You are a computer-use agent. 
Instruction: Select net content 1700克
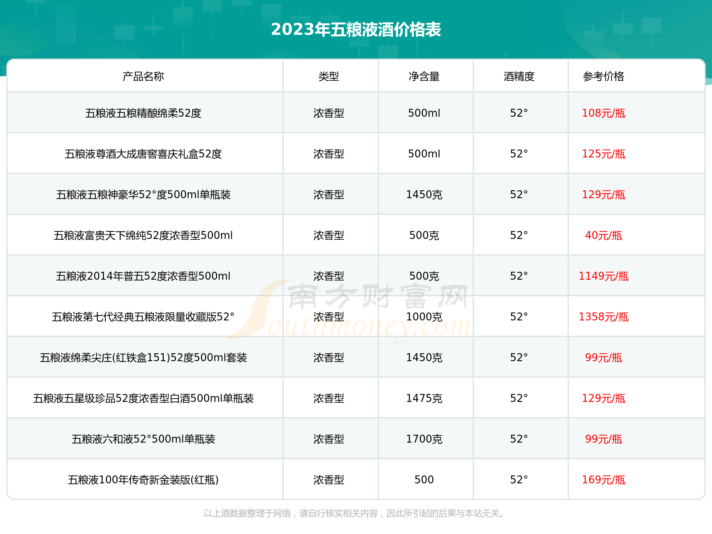(424, 439)
